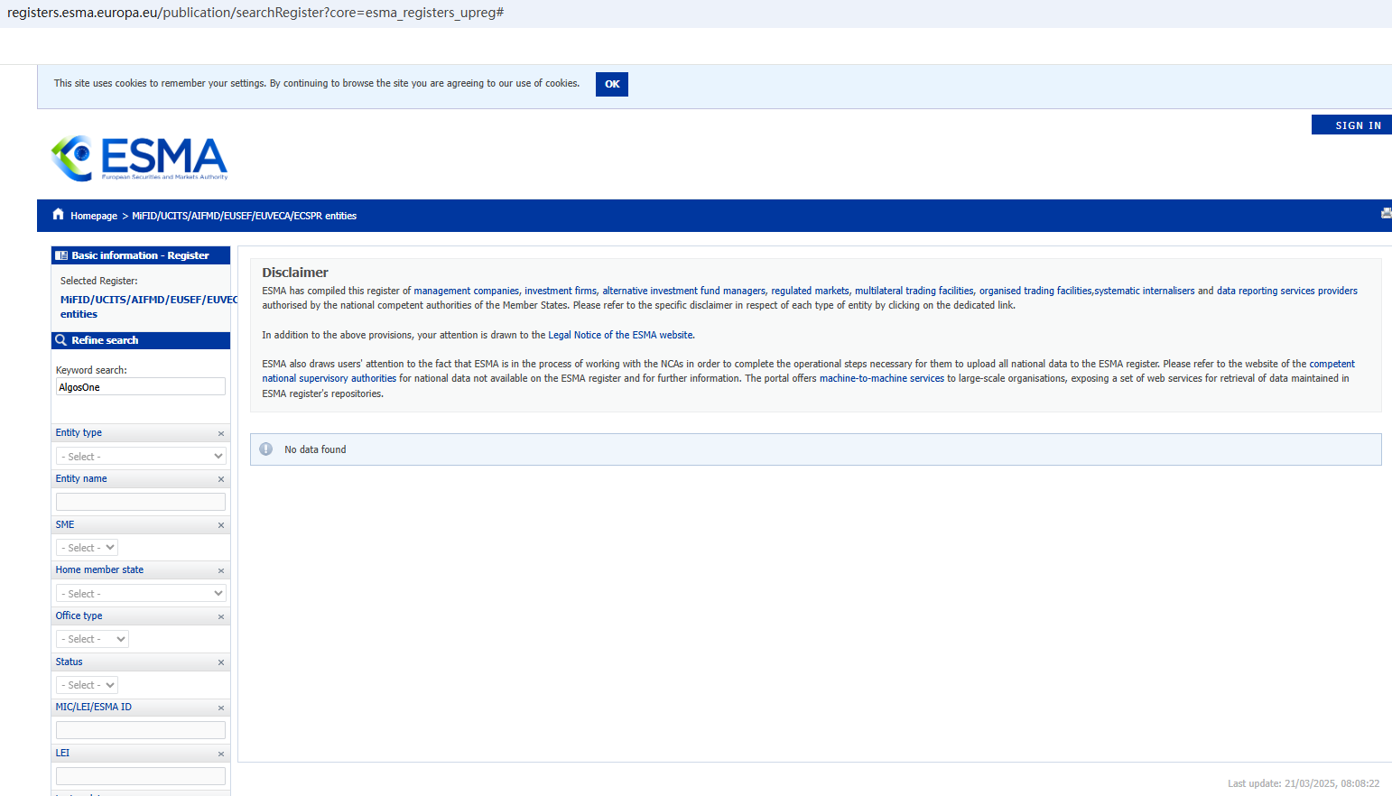This screenshot has height=796, width=1392.
Task: Click Homepage in the breadcrumb
Action: [94, 217]
